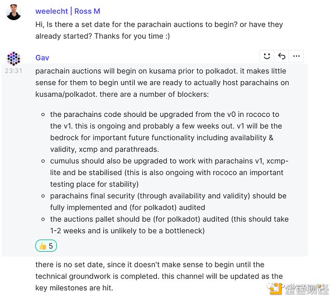Viewport: 335px width, 301px height.
Task: Select the orange watermark logo icon
Action: (275, 289)
